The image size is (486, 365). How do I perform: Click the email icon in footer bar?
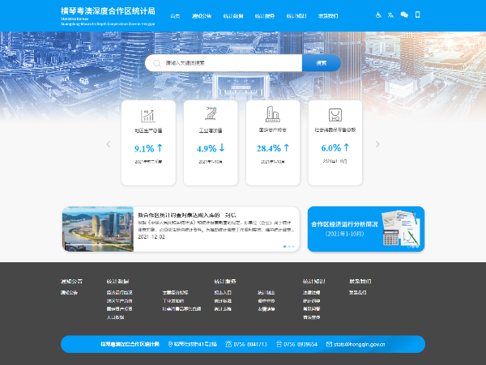(330, 344)
